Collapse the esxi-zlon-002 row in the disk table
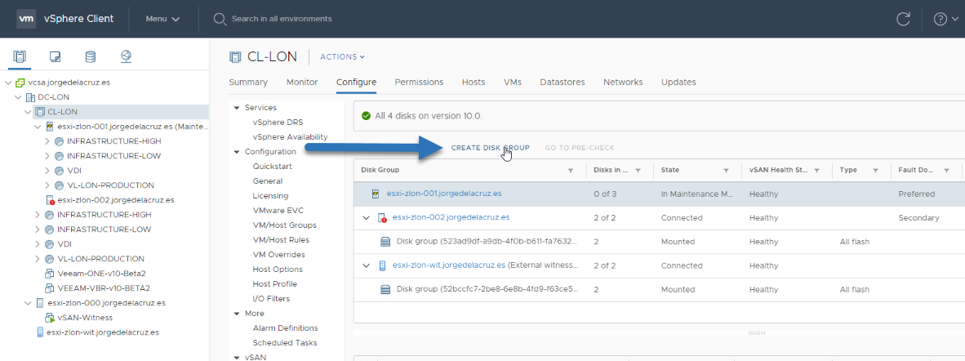Image resolution: width=965 pixels, height=361 pixels. [x=366, y=217]
